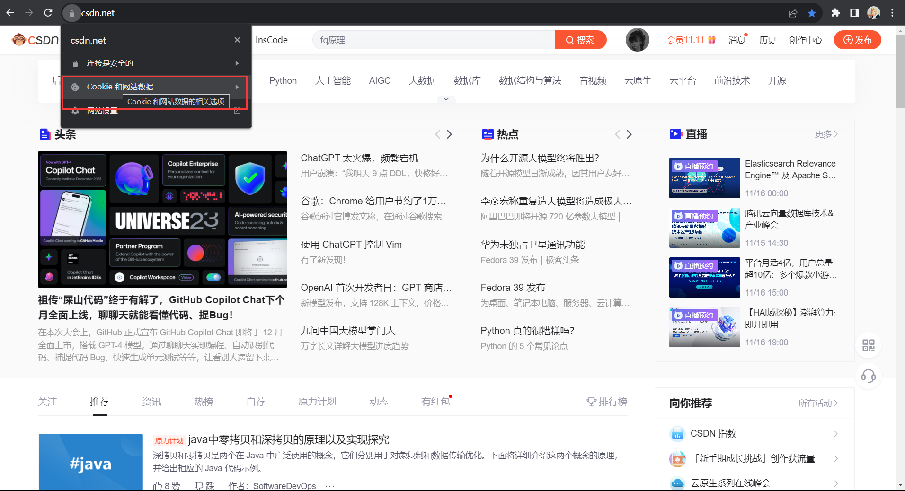Click the 头条 next arrow
905x491 pixels.
449,134
